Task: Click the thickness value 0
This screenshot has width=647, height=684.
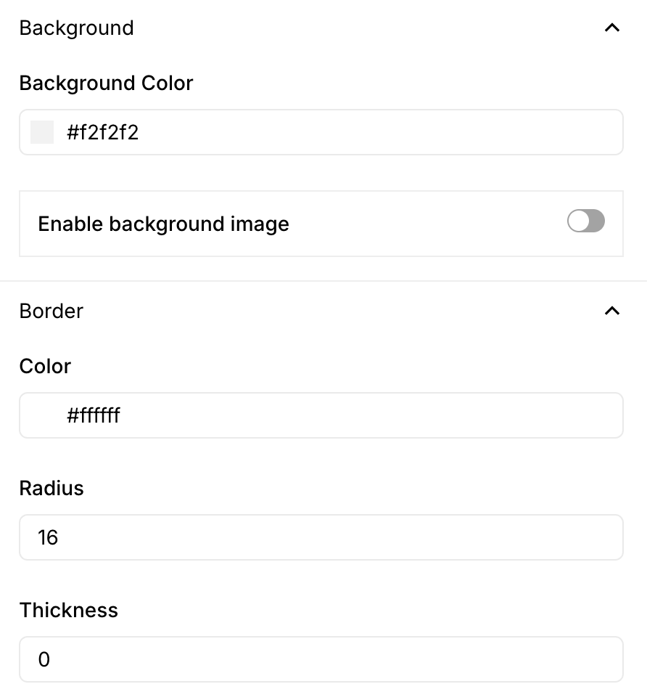Action: pyautogui.click(x=44, y=659)
